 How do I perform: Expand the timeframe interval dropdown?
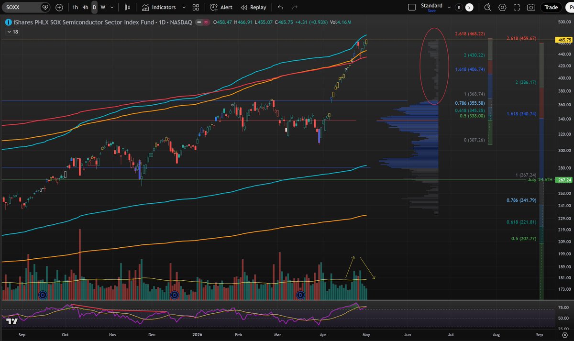(113, 8)
